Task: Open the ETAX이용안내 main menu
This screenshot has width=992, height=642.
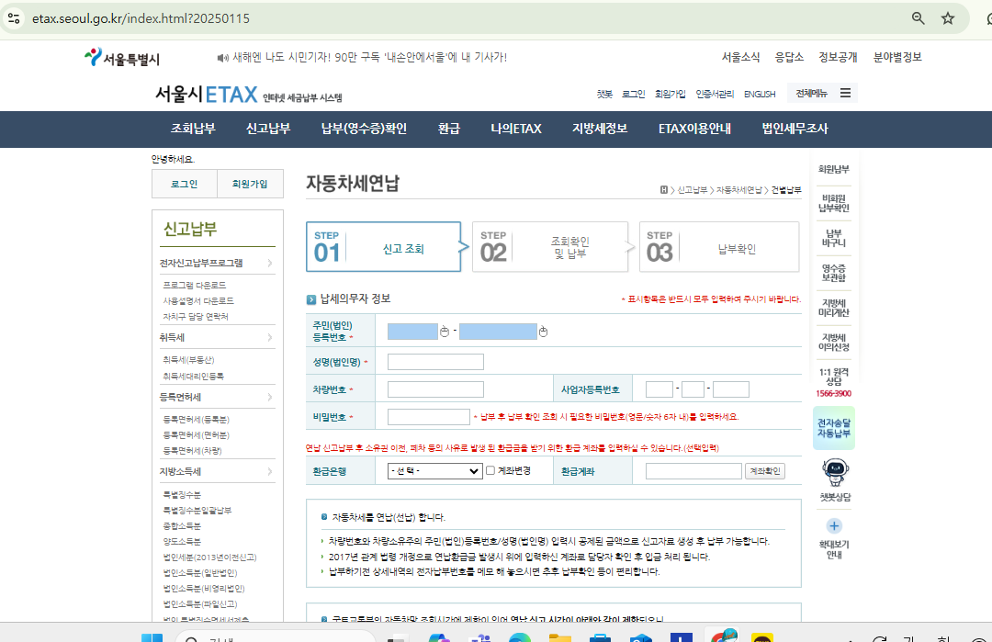Action: point(694,129)
